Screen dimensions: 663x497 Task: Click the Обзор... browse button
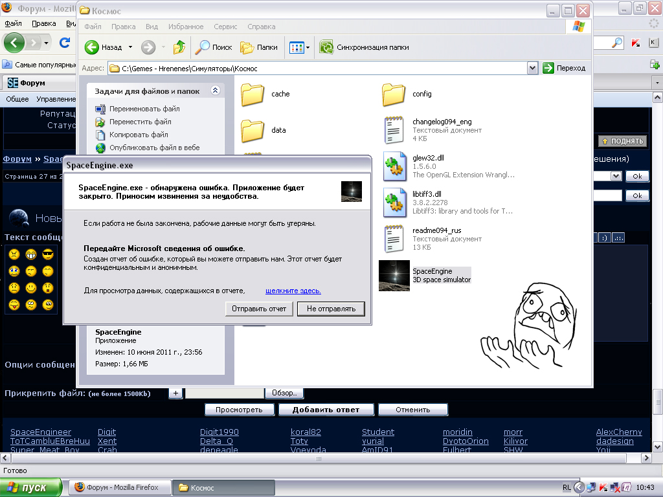[x=284, y=393]
